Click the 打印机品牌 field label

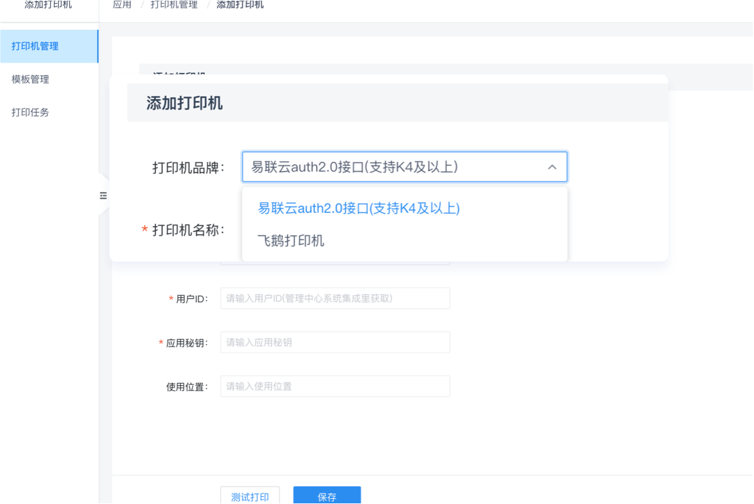188,167
